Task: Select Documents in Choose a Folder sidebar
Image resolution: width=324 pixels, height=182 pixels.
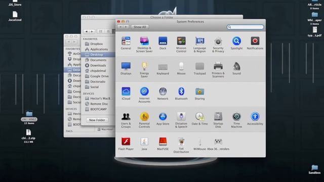Action: click(x=98, y=60)
